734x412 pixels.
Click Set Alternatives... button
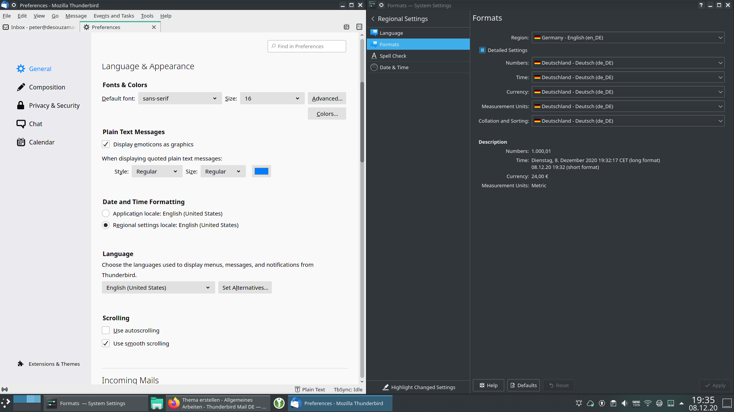245,287
